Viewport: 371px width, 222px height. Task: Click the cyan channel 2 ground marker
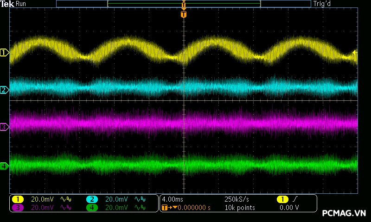point(4,90)
